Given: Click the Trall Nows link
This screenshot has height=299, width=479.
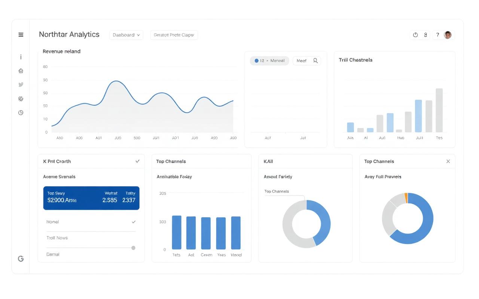Looking at the screenshot, I should tap(57, 238).
